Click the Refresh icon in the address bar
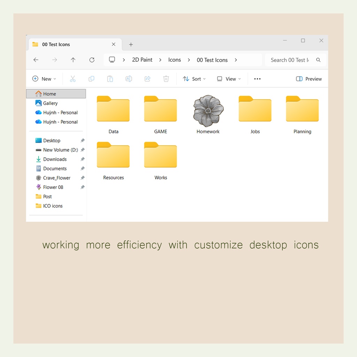This screenshot has height=357, width=357. [x=92, y=60]
